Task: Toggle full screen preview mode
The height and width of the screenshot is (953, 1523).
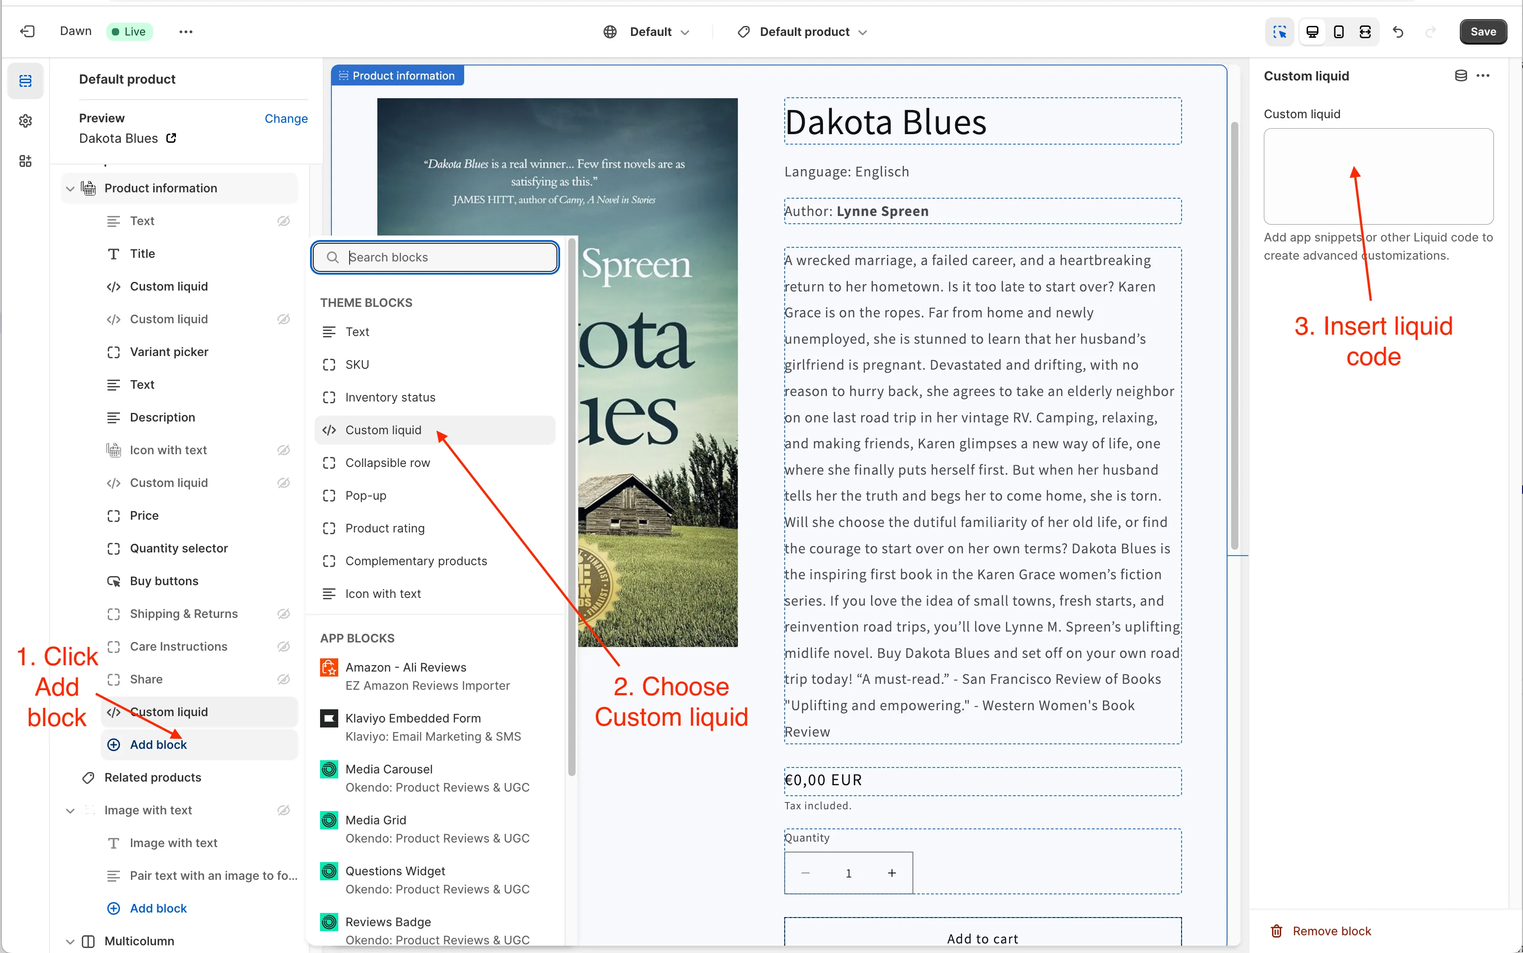Action: pyautogui.click(x=1365, y=31)
